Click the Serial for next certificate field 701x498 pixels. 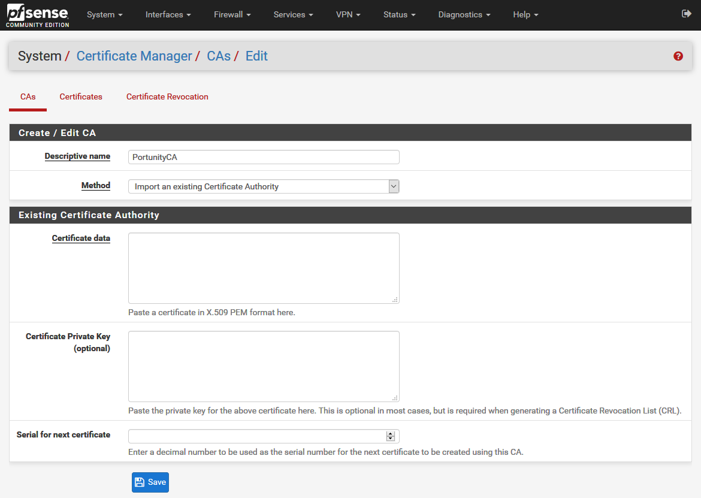tap(258, 436)
